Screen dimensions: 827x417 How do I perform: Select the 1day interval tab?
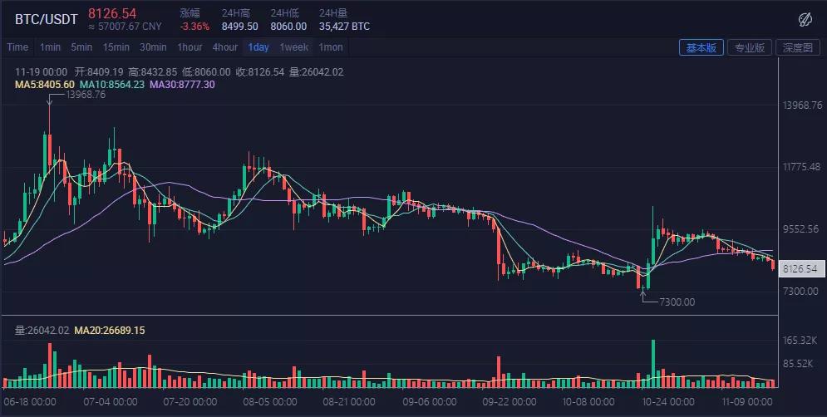point(258,47)
